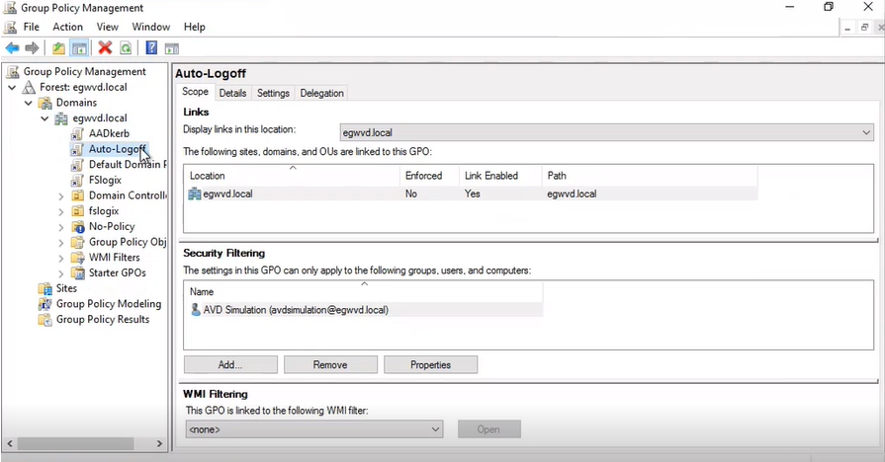Expand the Group Policy Objects node
The height and width of the screenshot is (462, 885).
tap(61, 243)
